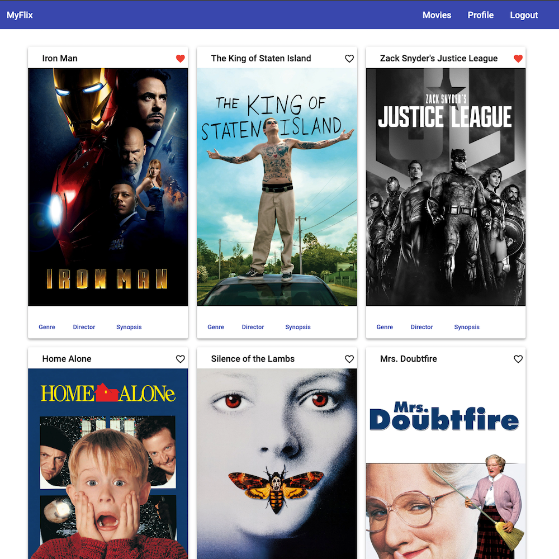This screenshot has width=559, height=559.
Task: Click the Home Alone poster image
Action: 108,464
